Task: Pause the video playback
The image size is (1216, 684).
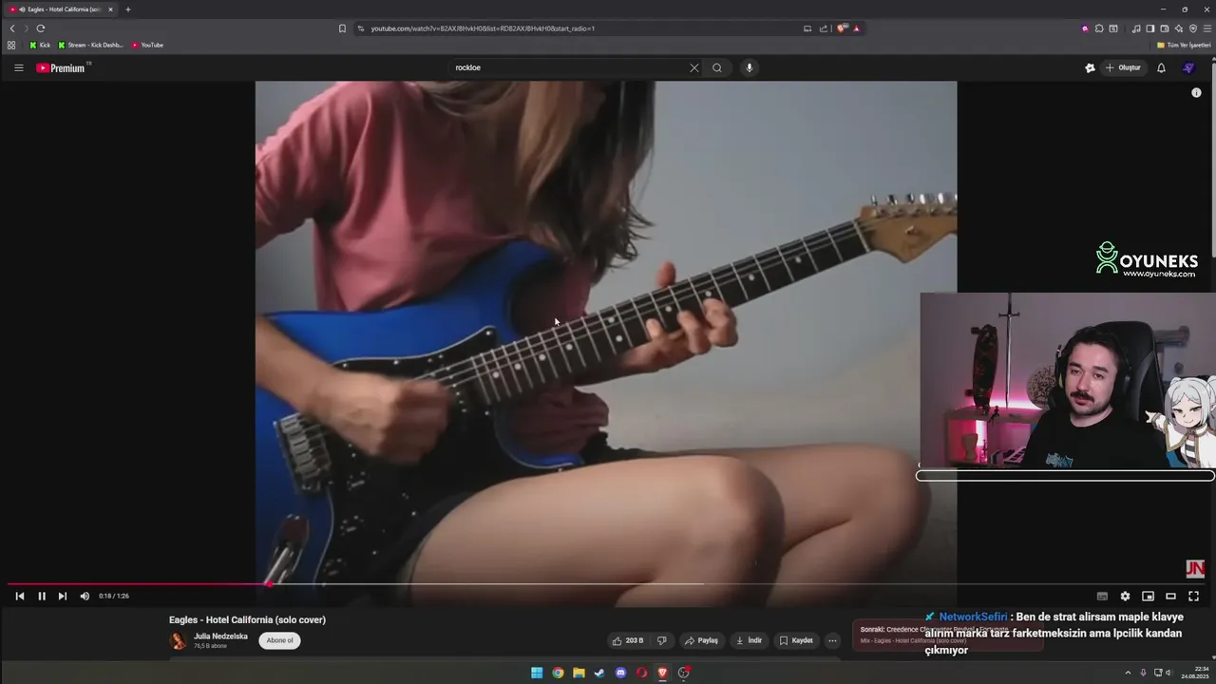Action: tap(42, 596)
